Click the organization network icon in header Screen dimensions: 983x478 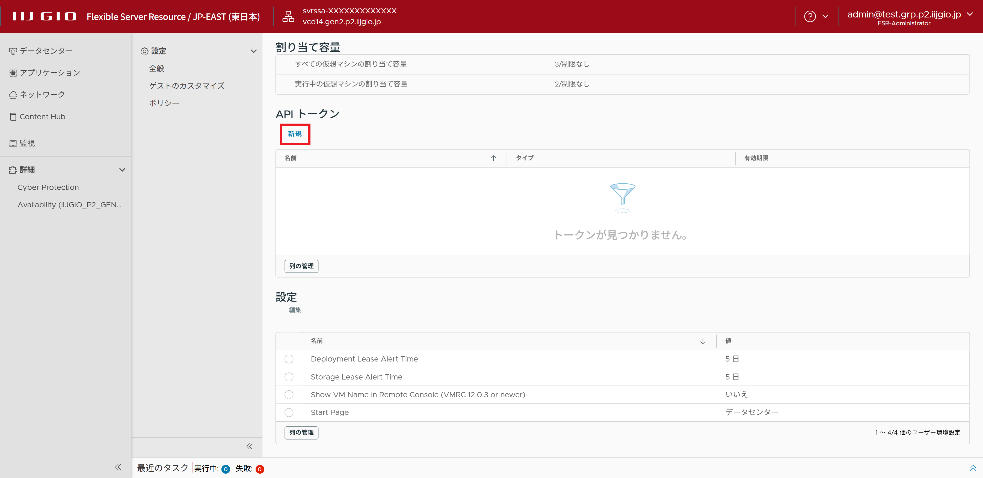[x=288, y=16]
